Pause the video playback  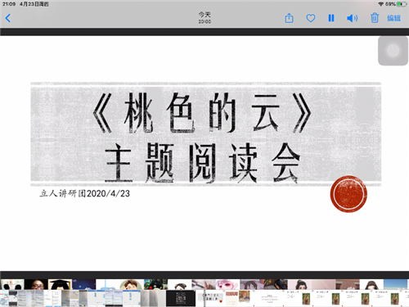click(x=331, y=18)
